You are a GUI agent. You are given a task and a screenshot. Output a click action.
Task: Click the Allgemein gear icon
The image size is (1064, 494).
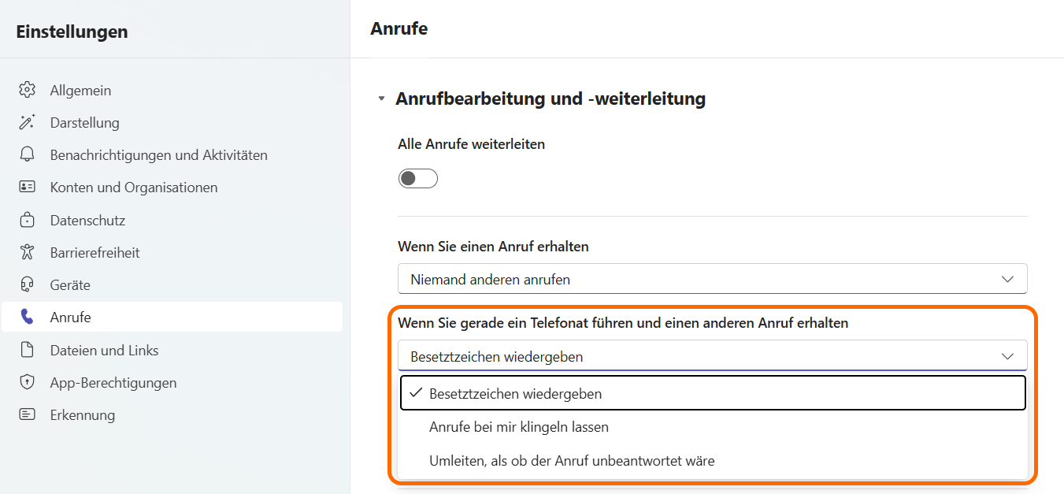28,90
